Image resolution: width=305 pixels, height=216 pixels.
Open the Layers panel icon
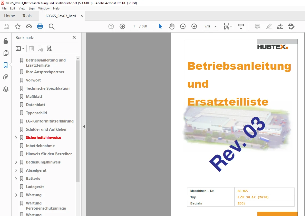(6, 89)
